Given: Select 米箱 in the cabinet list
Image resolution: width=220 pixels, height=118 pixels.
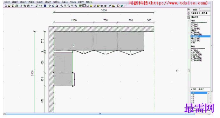Looking at the screenshot, I should tap(193, 43).
